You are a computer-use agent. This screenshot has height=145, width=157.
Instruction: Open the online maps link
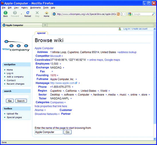pyautogui.click(x=96, y=60)
